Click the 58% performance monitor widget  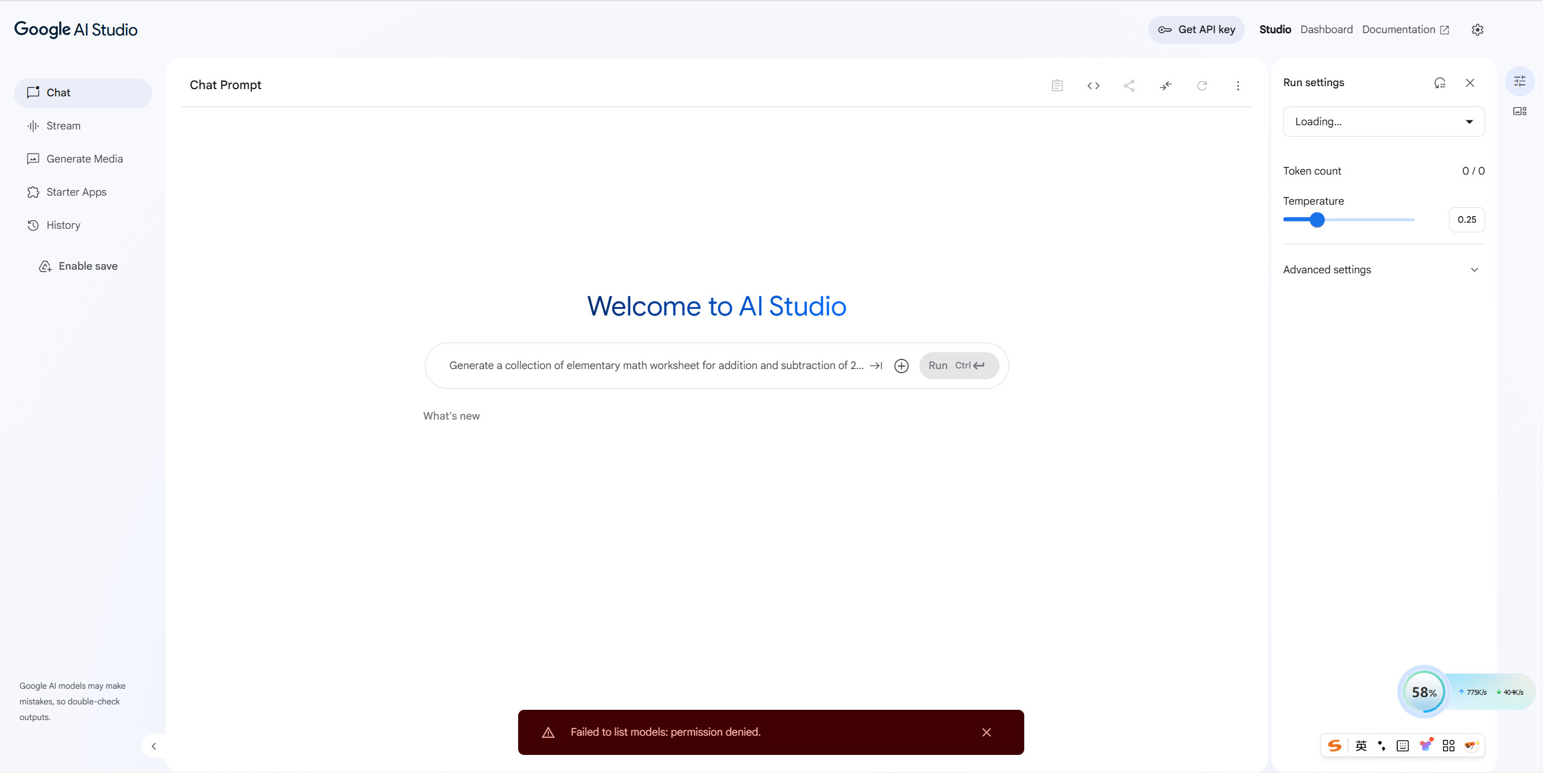coord(1424,692)
